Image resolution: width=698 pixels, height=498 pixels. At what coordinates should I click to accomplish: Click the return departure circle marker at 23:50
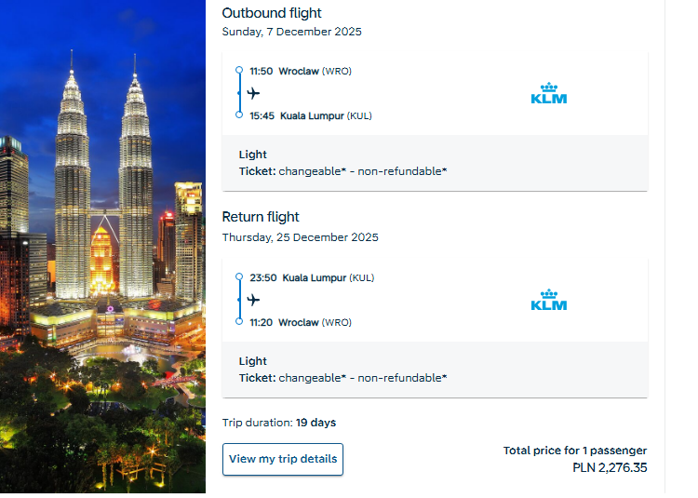pos(239,276)
